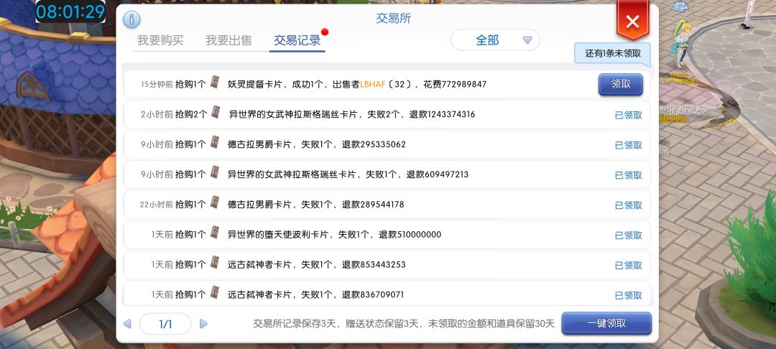This screenshot has width=776, height=349.
Task: Switch to 我要购买 tab
Action: click(x=160, y=40)
